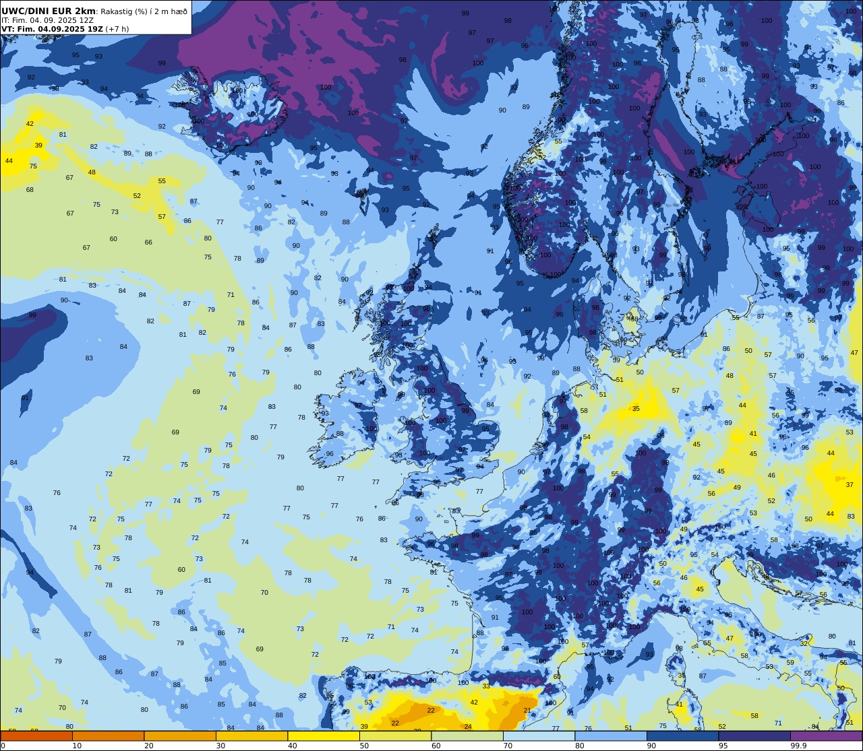
Task: Select the 70–80 light blue legend swatch
Action: click(x=539, y=736)
